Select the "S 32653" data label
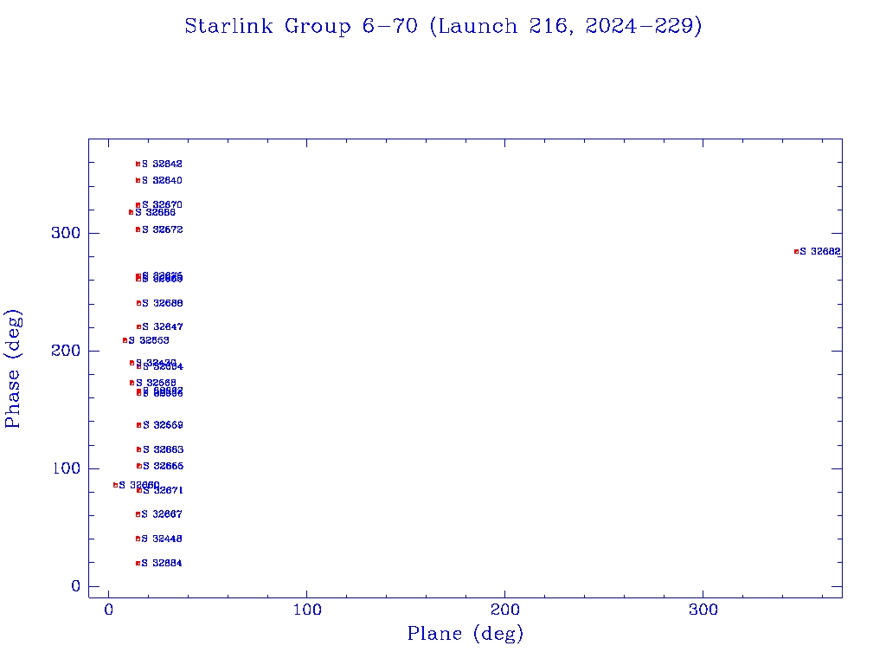 [149, 340]
